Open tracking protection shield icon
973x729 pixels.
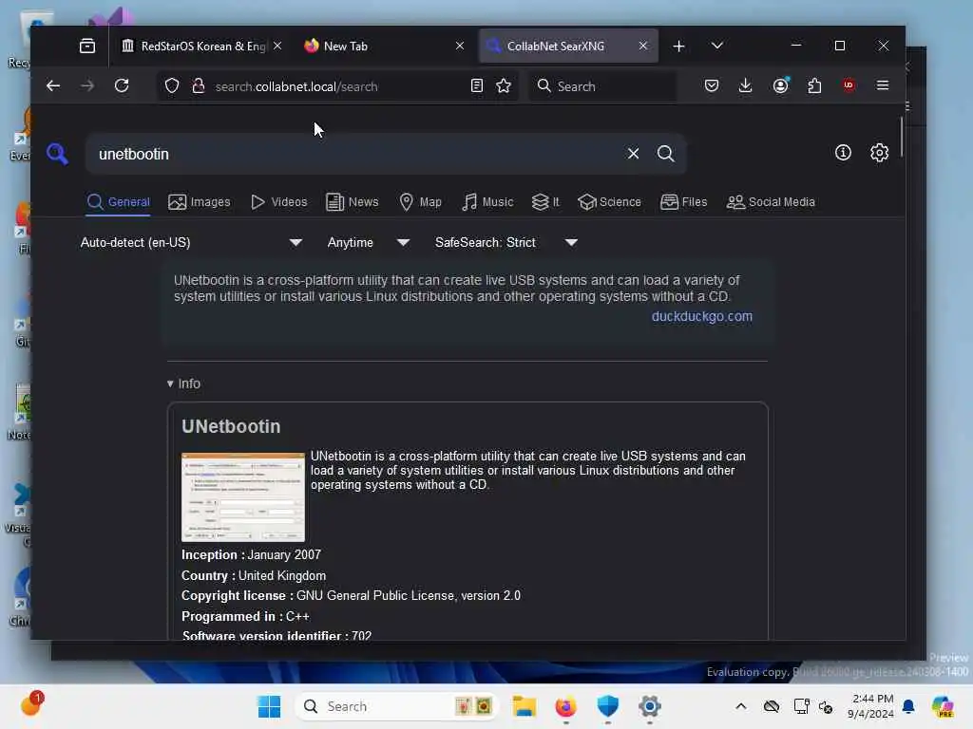[x=172, y=86]
